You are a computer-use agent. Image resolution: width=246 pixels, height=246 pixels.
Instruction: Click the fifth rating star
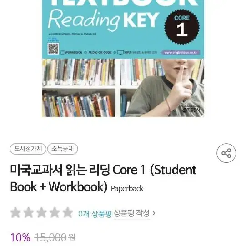[x=67, y=213]
